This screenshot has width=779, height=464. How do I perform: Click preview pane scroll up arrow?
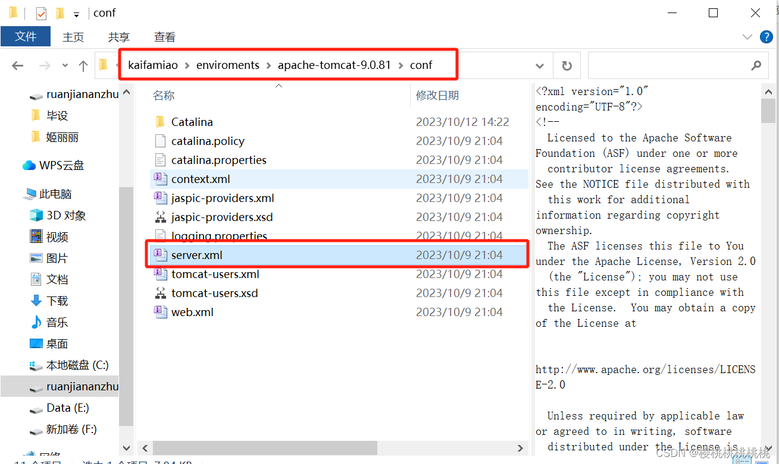coord(768,91)
